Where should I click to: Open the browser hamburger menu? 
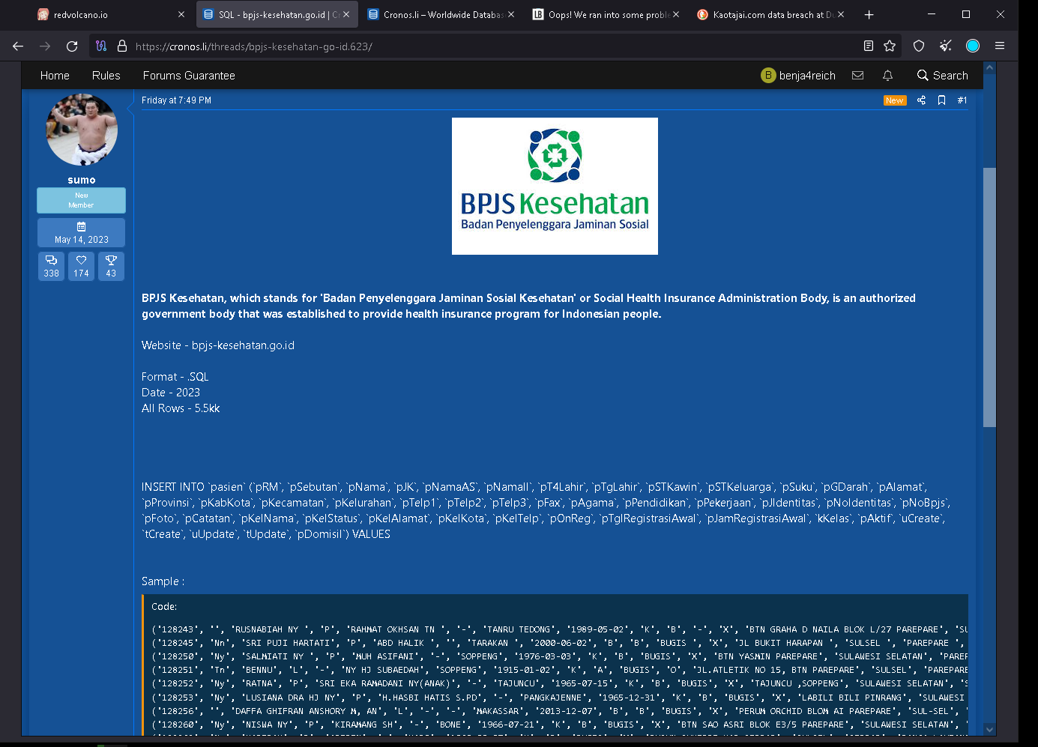tap(1000, 46)
